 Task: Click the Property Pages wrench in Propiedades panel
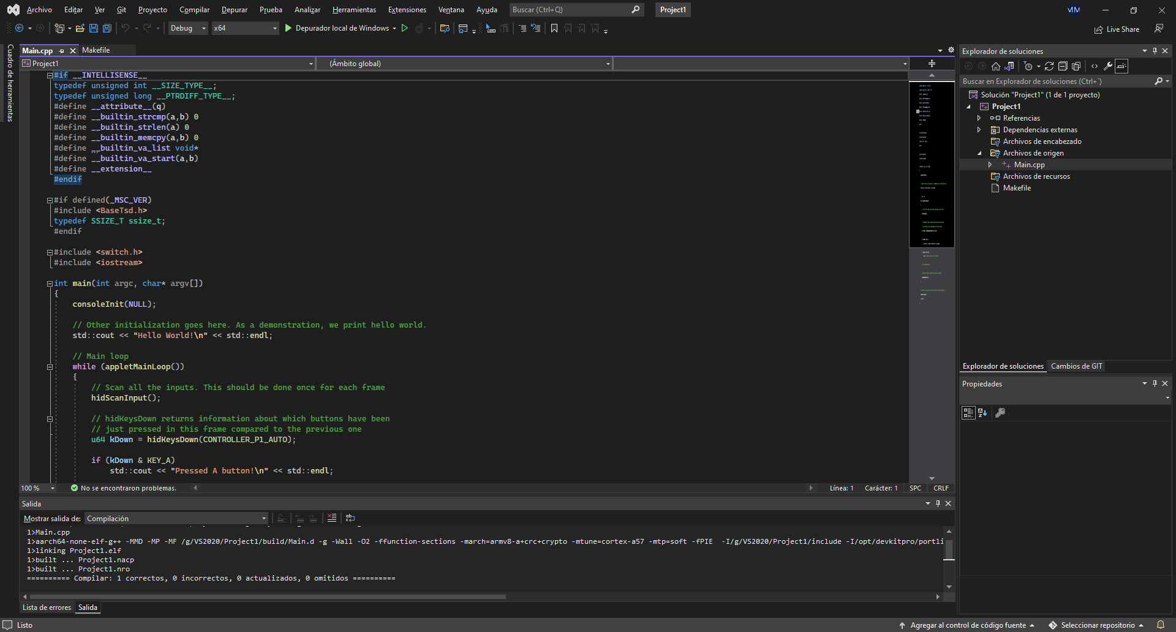point(1000,413)
